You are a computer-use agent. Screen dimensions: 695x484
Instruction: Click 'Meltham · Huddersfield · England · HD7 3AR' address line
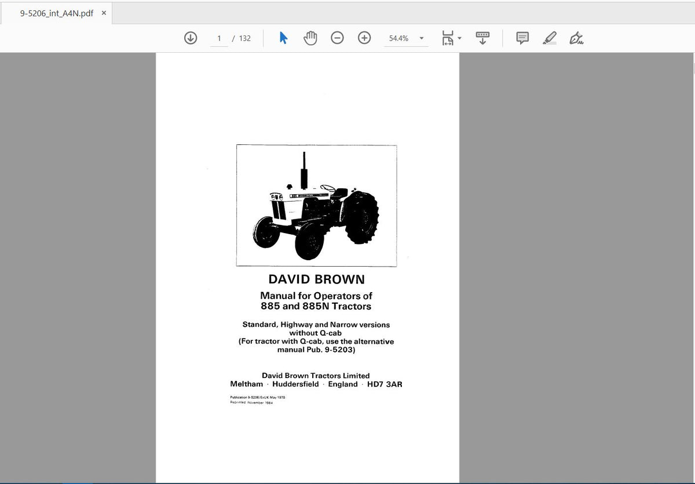coord(316,384)
